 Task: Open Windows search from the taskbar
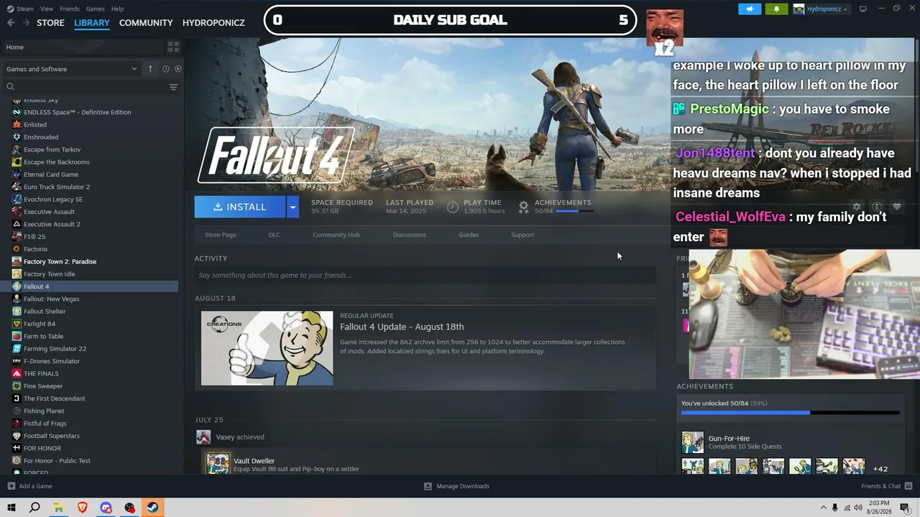click(x=34, y=508)
